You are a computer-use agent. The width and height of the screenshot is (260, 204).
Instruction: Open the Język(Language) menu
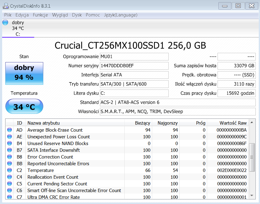(x=121, y=15)
